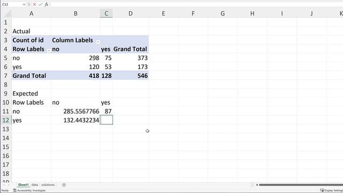
Task: Select column G header
Action: tap(223, 13)
